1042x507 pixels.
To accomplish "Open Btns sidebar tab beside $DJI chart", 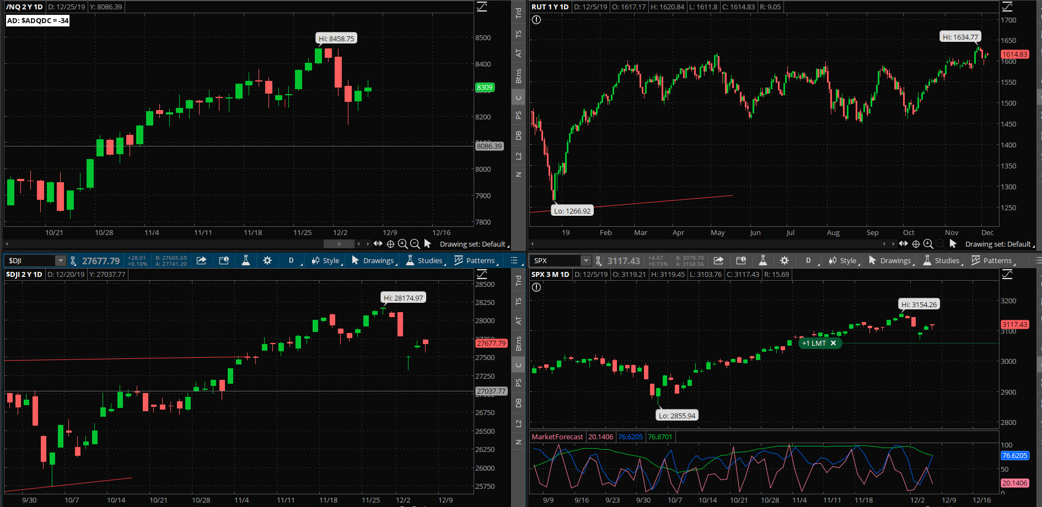I will pos(518,344).
